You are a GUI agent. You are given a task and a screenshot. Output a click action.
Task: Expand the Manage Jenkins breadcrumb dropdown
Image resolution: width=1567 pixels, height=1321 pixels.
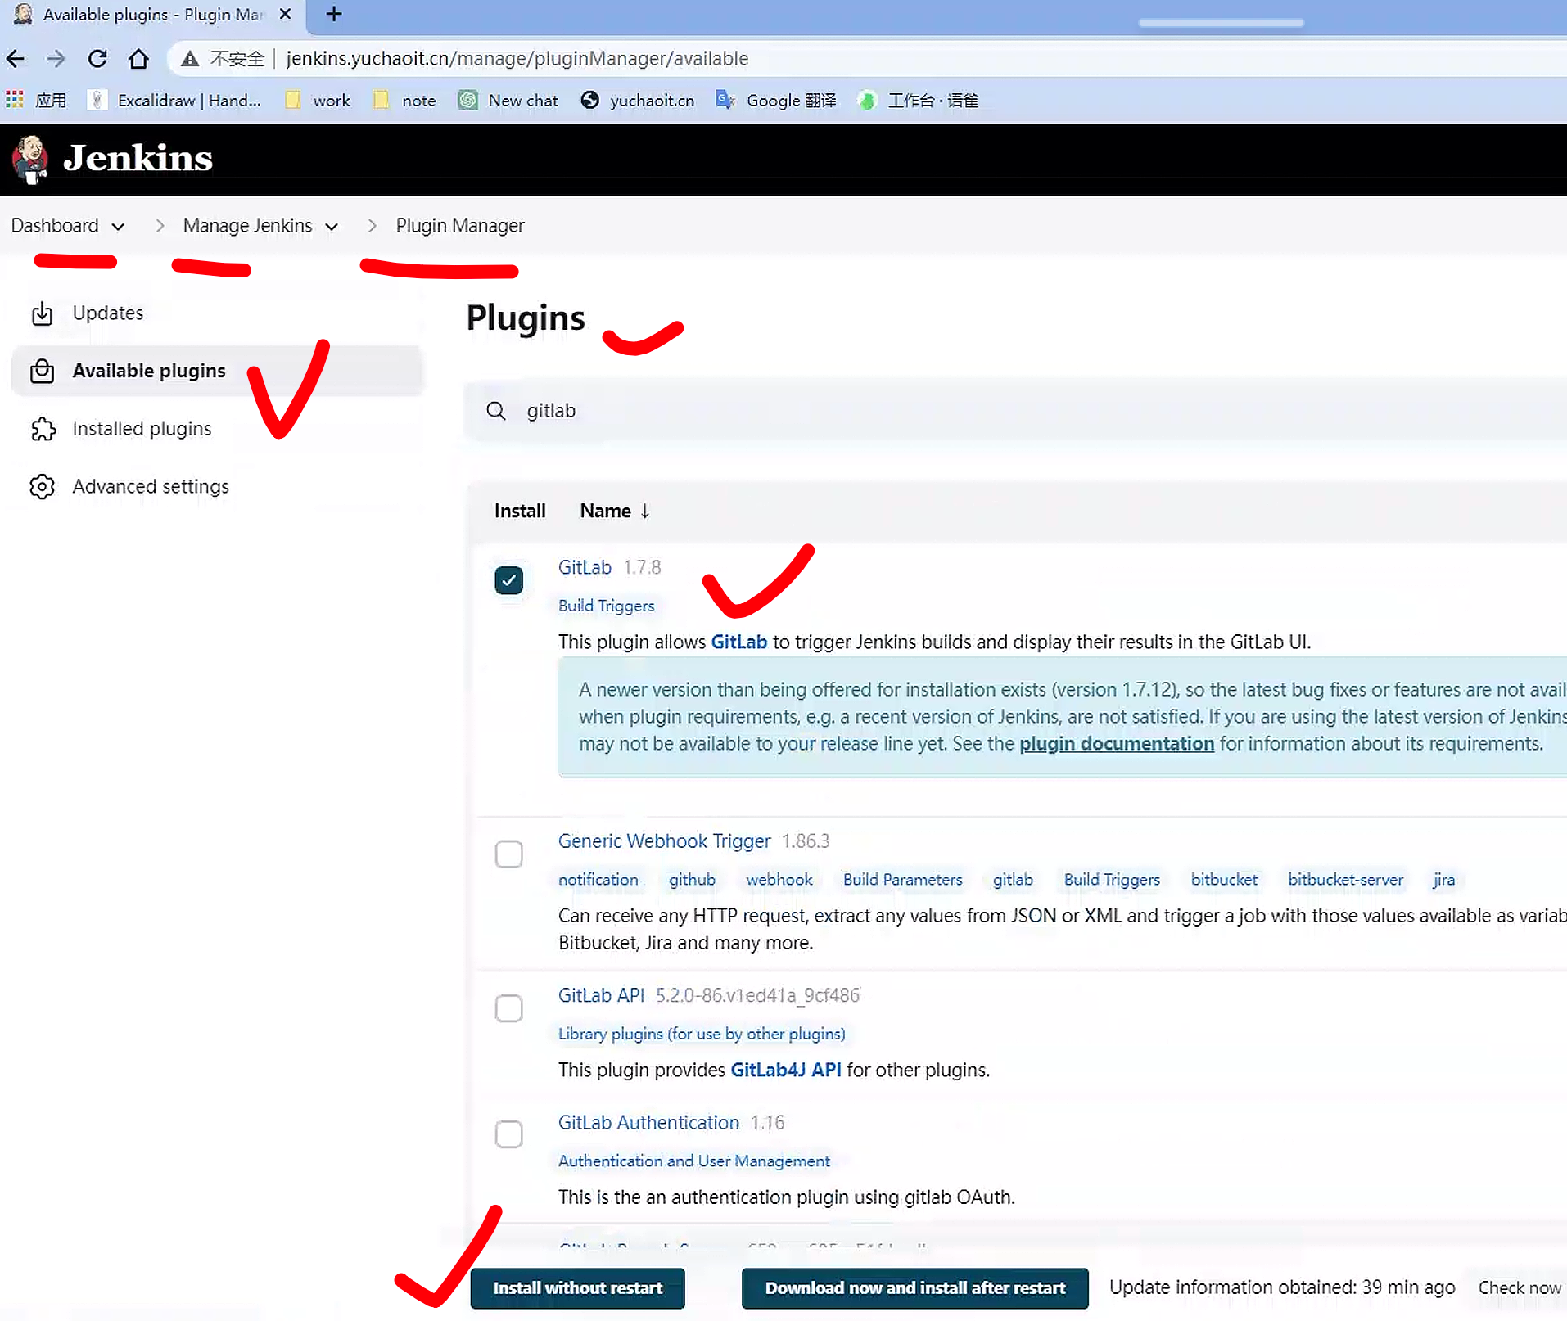pos(332,227)
